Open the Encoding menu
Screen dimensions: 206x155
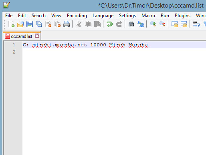pos(77,16)
